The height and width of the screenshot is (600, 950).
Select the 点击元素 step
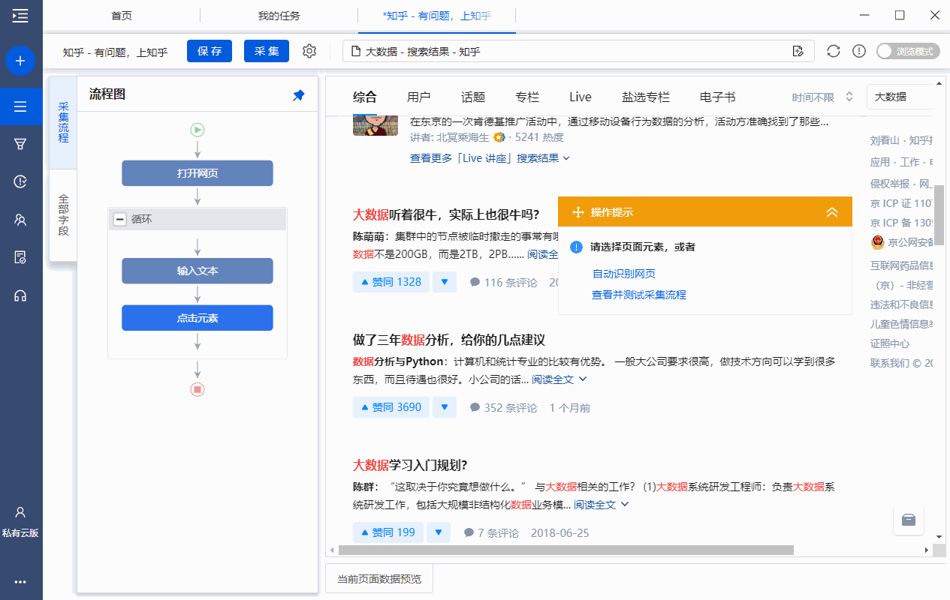coord(198,318)
